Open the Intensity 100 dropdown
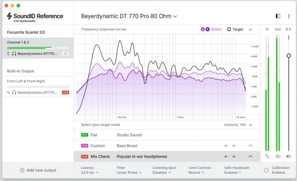 (x=238, y=125)
